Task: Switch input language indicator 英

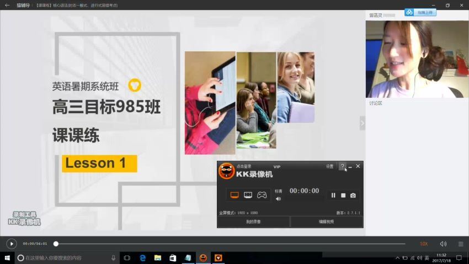Action: pos(427,258)
